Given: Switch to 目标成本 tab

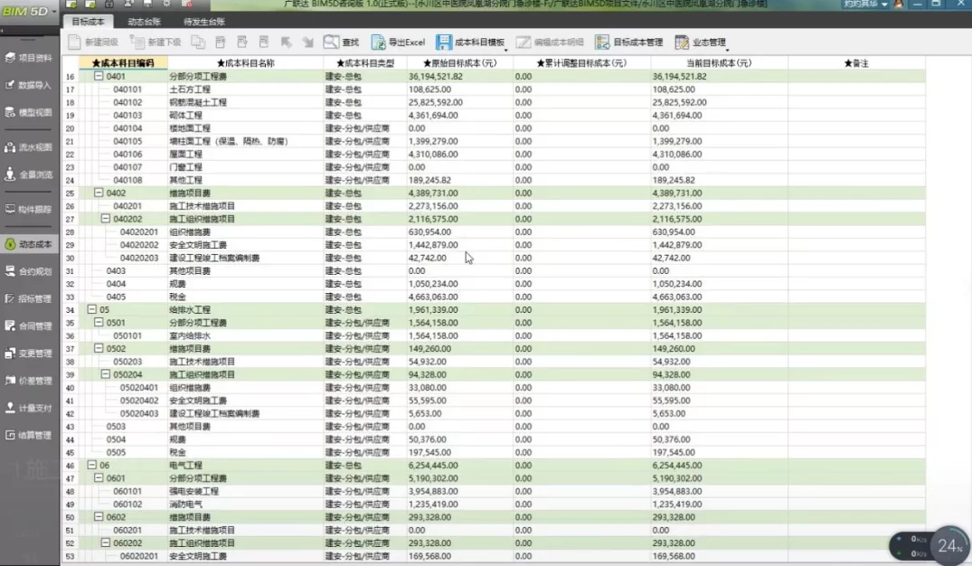Looking at the screenshot, I should (88, 21).
